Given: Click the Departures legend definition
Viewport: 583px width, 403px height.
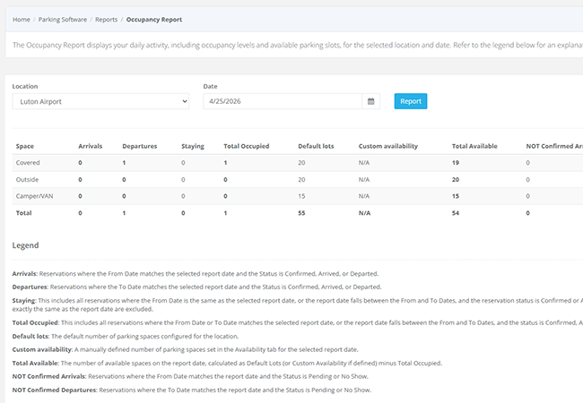Looking at the screenshot, I should pyautogui.click(x=196, y=287).
